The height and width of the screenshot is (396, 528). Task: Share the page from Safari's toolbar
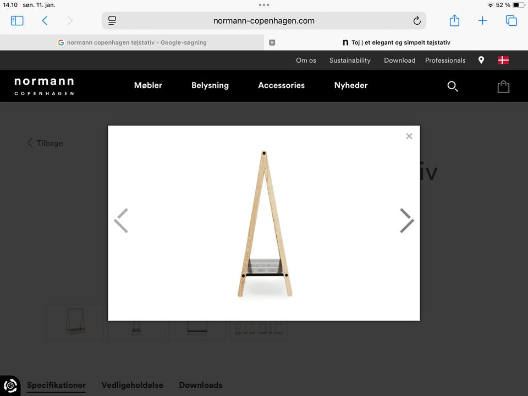454,20
